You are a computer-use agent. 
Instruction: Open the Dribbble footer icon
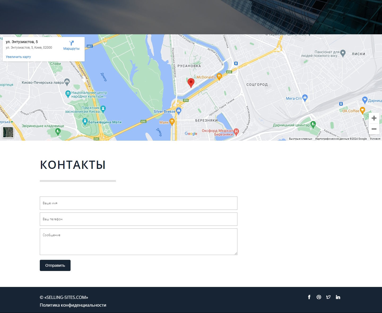(x=319, y=297)
